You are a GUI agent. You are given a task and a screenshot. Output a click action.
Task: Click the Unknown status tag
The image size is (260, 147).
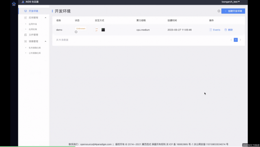[81, 28]
